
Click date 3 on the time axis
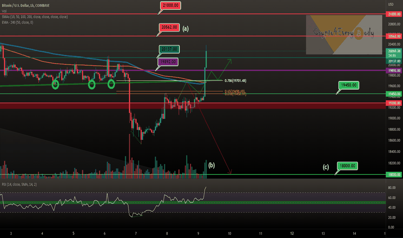11,234
